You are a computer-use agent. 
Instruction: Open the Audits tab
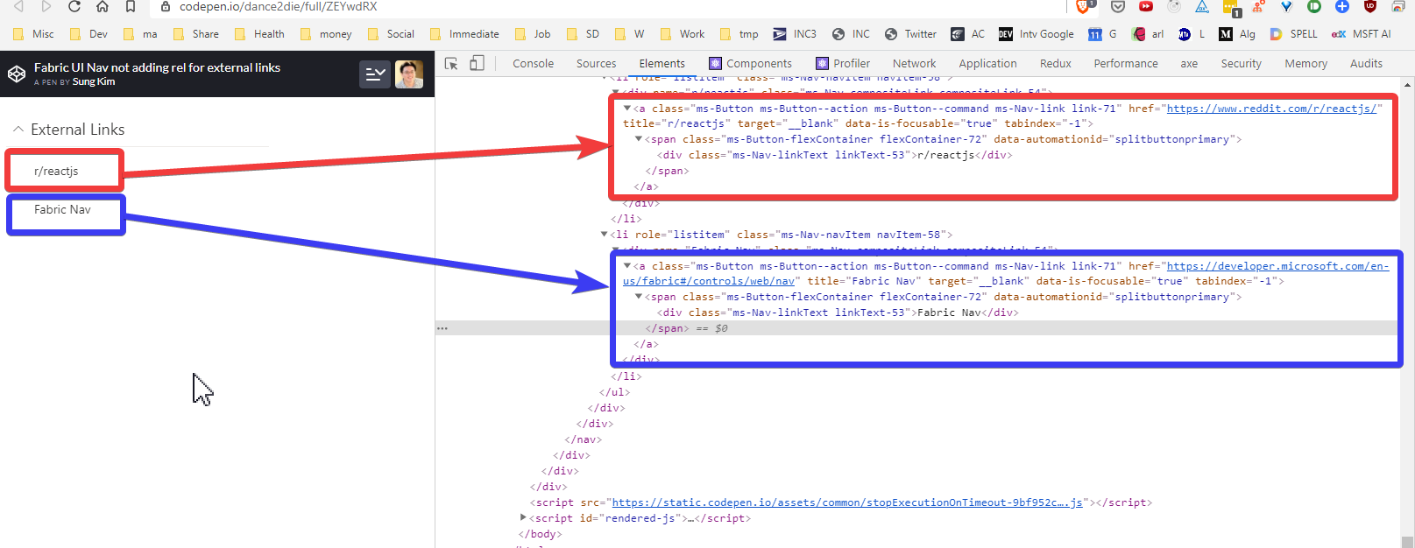[x=1366, y=63]
